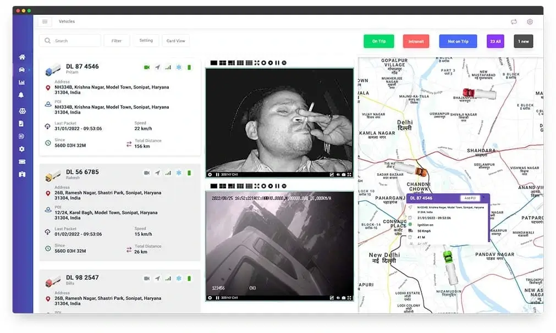The width and height of the screenshot is (556, 333).
Task: Click the green truck marker on map
Action: coord(450,267)
